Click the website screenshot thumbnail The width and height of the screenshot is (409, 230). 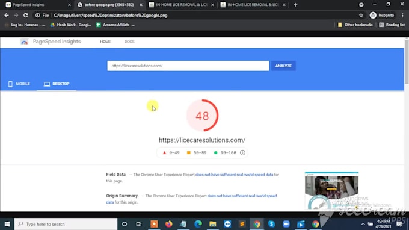click(331, 190)
